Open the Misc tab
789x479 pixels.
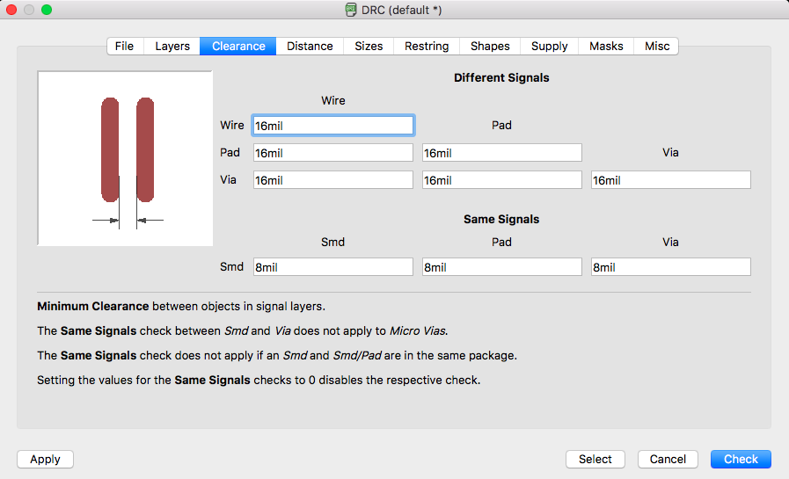tap(657, 47)
